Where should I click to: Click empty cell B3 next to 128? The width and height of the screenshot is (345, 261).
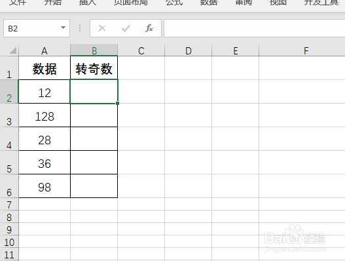tap(94, 115)
